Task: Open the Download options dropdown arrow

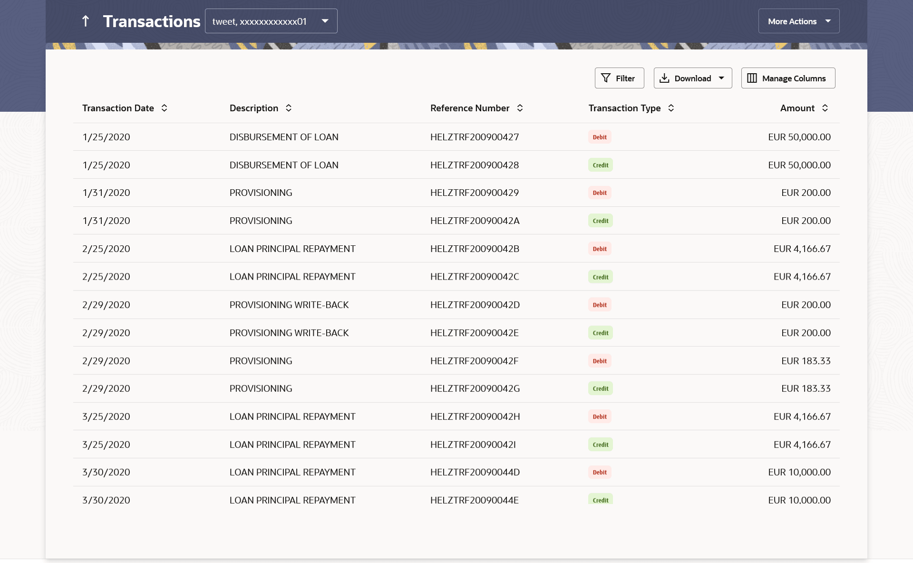Action: (721, 78)
